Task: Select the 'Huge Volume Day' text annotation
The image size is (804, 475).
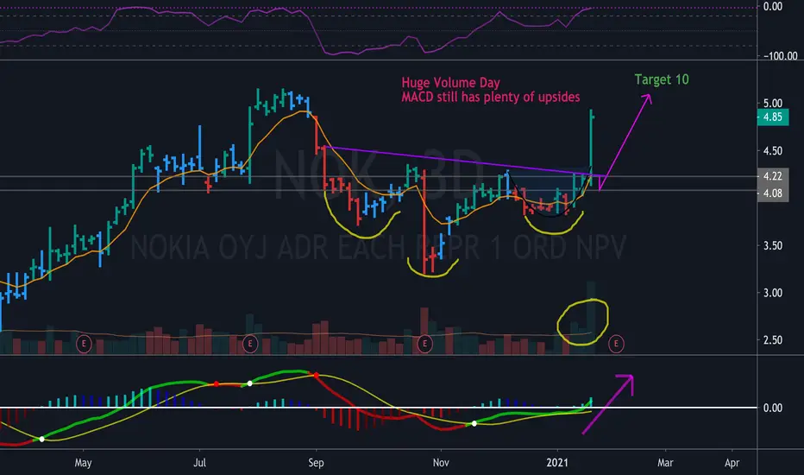Action: pos(450,83)
